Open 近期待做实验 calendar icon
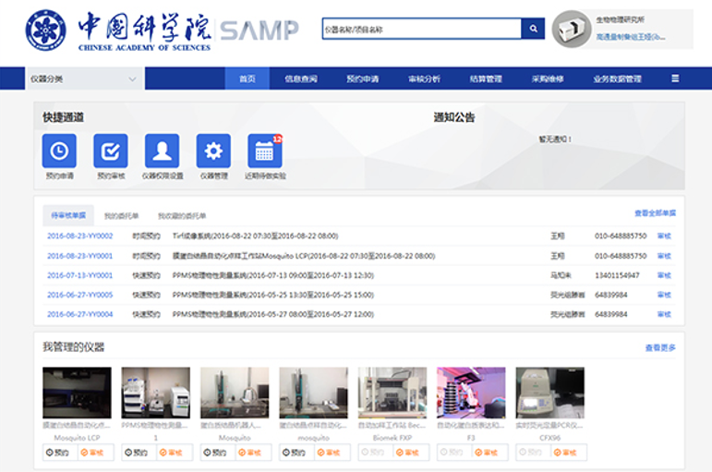This screenshot has height=472, width=712. [265, 151]
